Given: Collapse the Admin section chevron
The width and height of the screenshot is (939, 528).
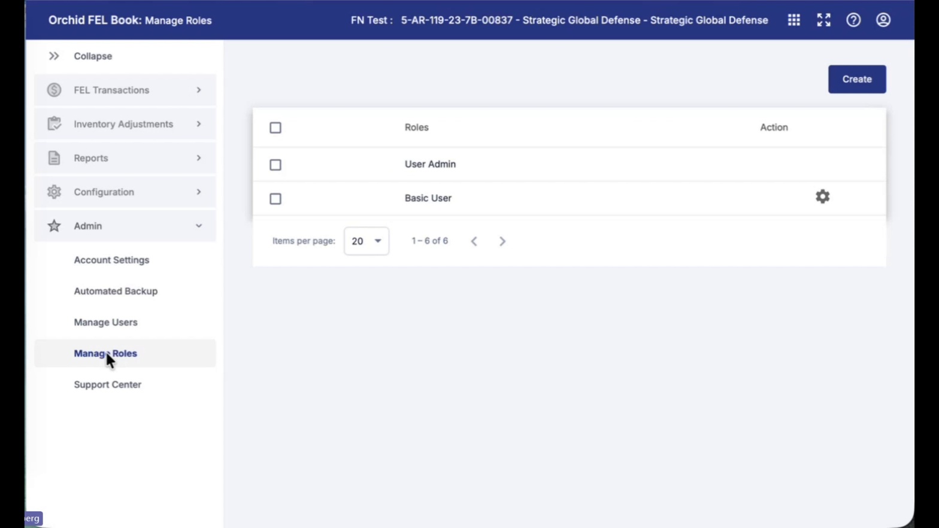Looking at the screenshot, I should (x=199, y=226).
